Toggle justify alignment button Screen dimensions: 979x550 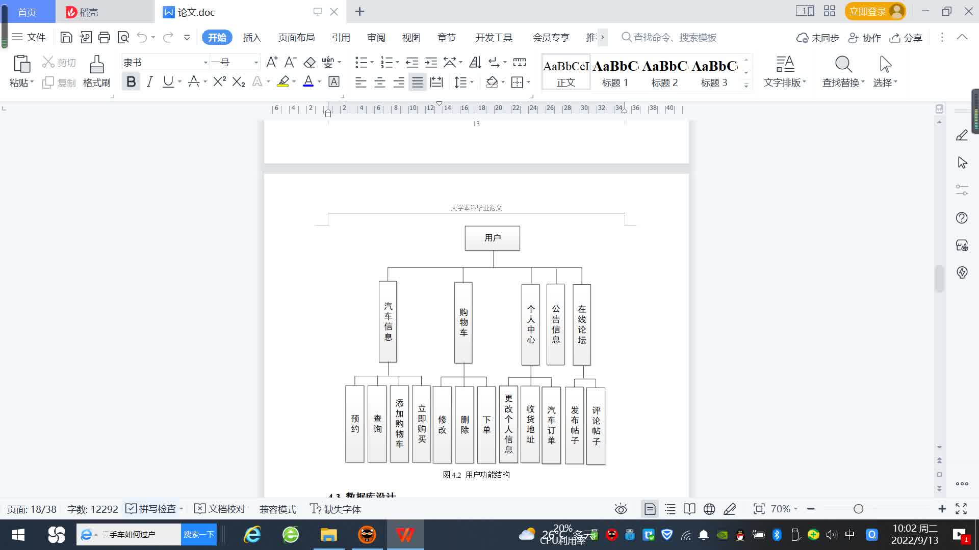click(418, 82)
